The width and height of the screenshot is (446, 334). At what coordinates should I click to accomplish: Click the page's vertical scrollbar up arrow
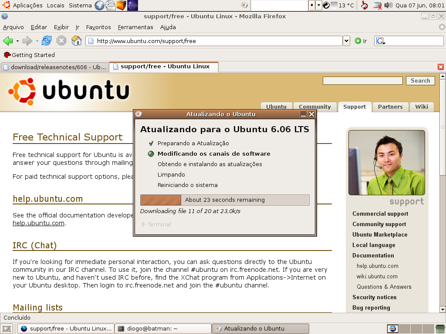[443, 76]
